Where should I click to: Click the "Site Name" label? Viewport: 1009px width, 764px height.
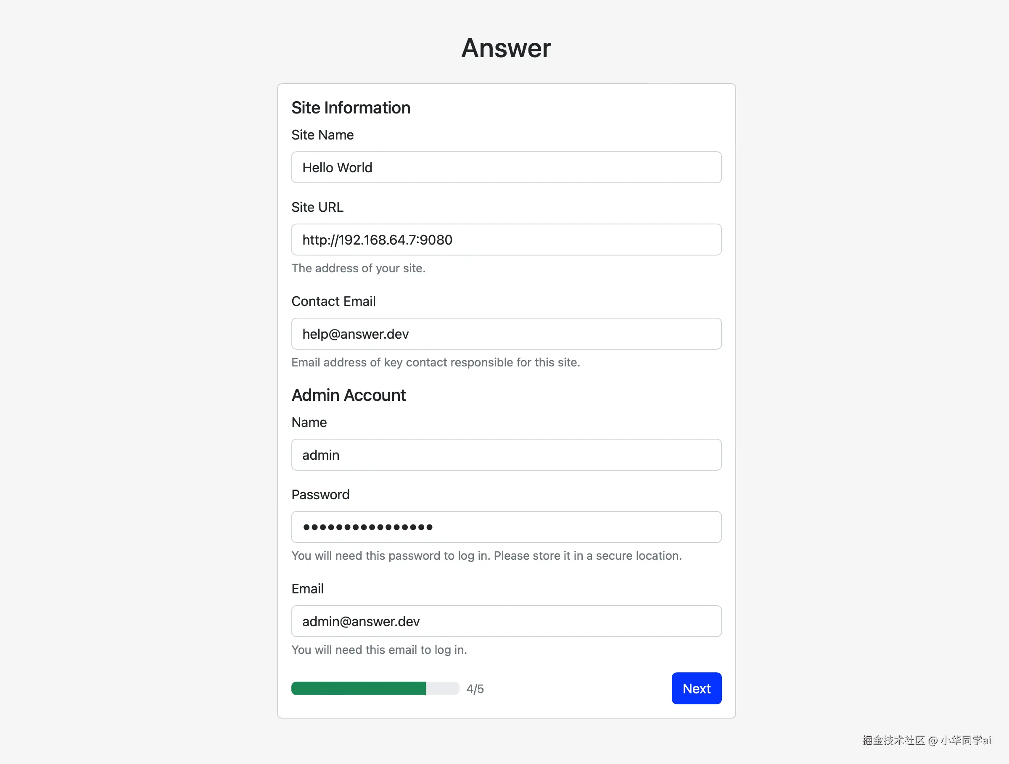[322, 135]
